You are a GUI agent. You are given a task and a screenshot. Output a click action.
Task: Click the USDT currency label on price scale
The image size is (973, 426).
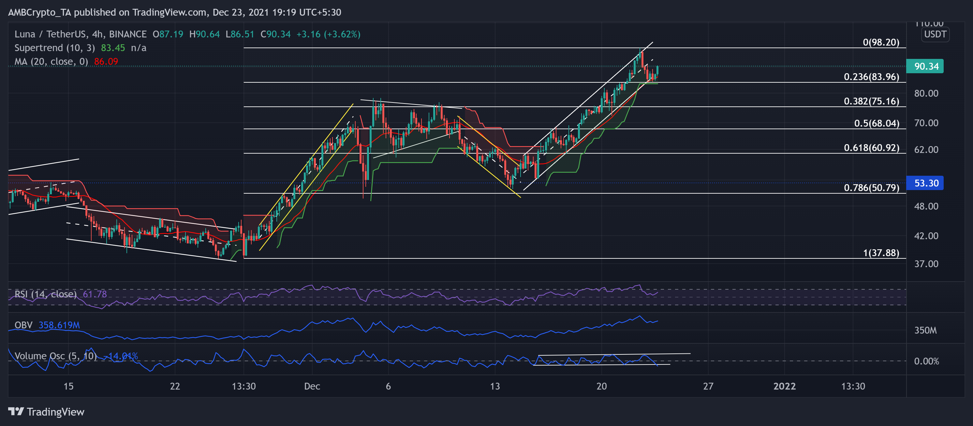[935, 34]
